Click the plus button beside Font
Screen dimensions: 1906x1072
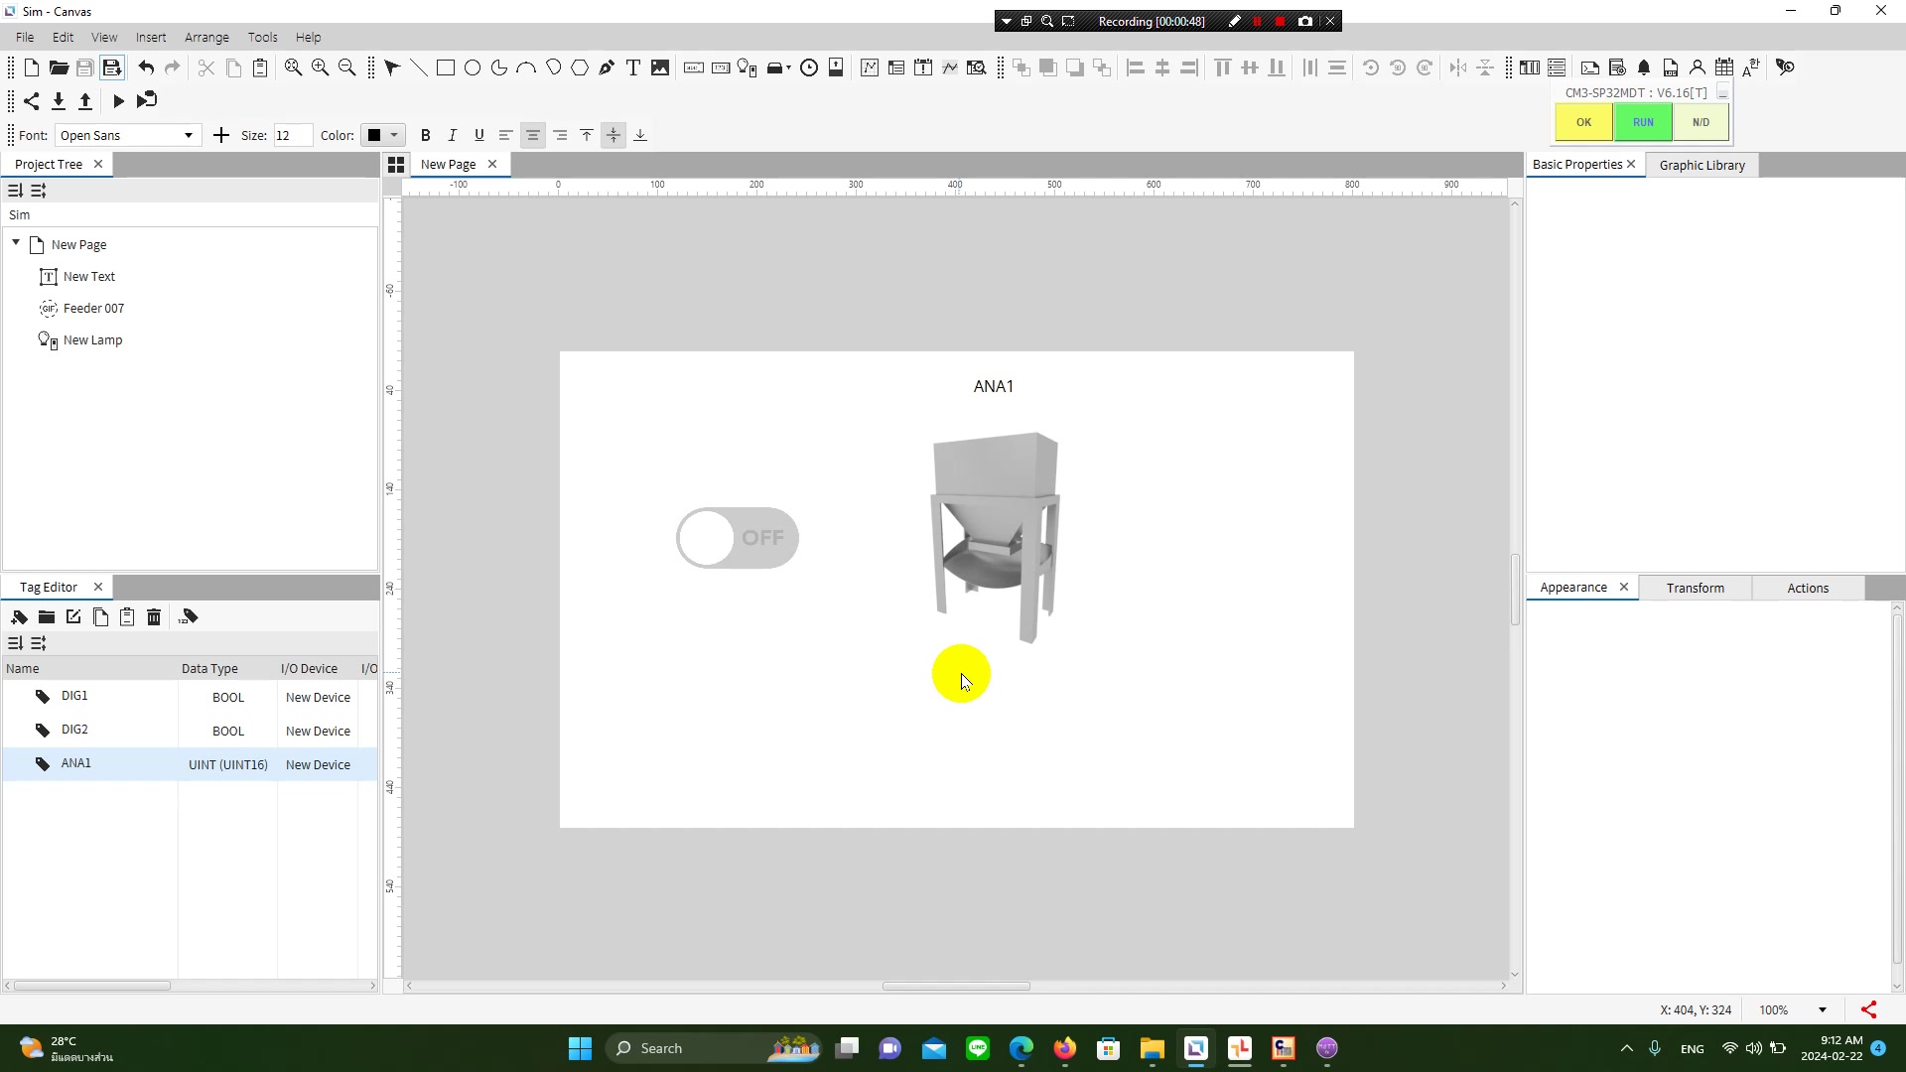(x=220, y=135)
